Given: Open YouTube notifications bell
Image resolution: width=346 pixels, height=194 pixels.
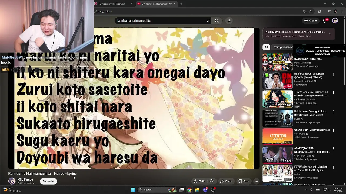Looking at the screenshot, I should click(x=325, y=20).
